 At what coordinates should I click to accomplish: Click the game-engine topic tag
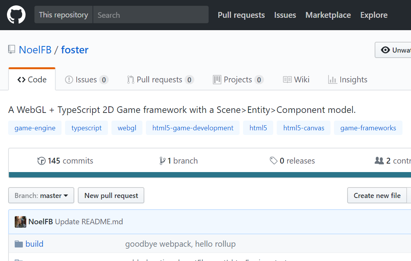35,128
